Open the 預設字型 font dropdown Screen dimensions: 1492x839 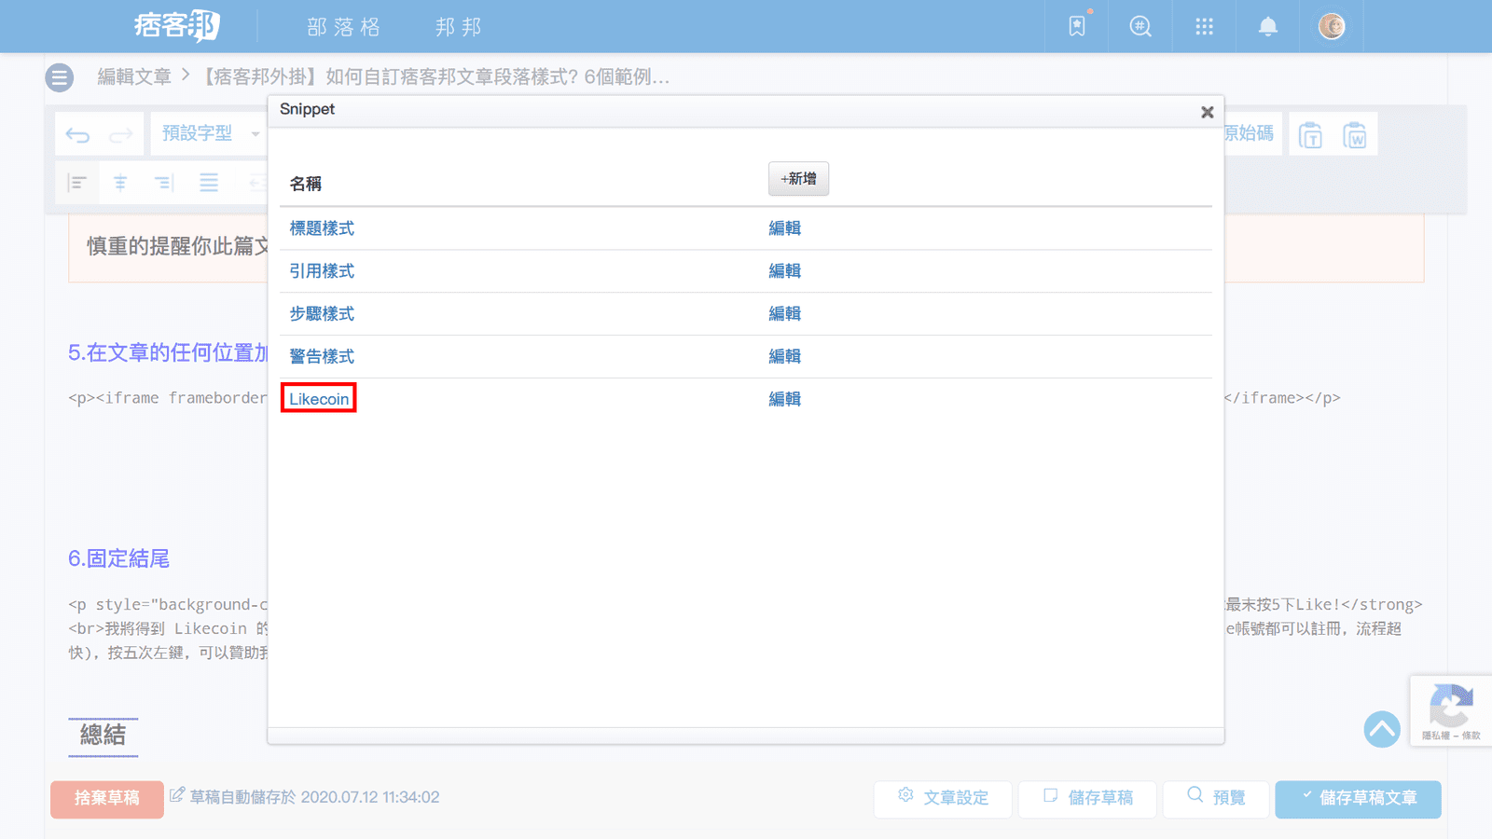(x=207, y=133)
